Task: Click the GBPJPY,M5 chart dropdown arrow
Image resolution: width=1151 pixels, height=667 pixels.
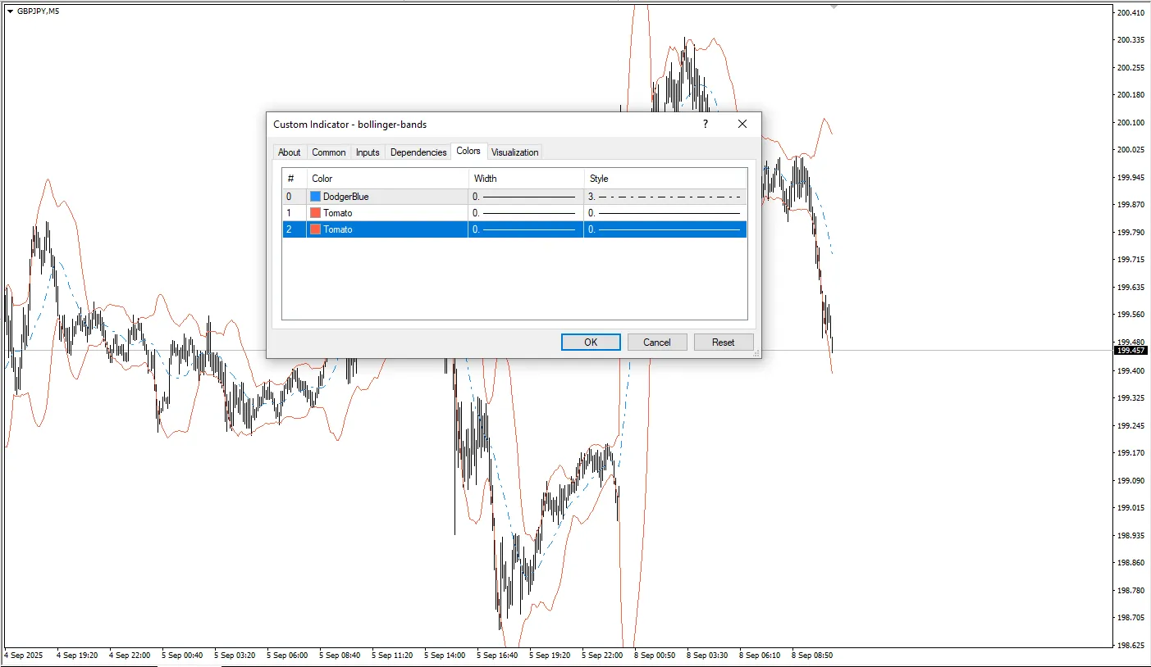Action: 10,11
